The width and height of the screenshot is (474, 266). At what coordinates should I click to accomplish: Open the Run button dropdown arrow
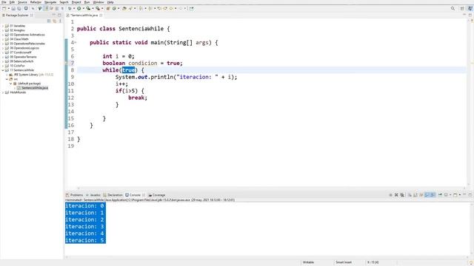click(x=84, y=8)
